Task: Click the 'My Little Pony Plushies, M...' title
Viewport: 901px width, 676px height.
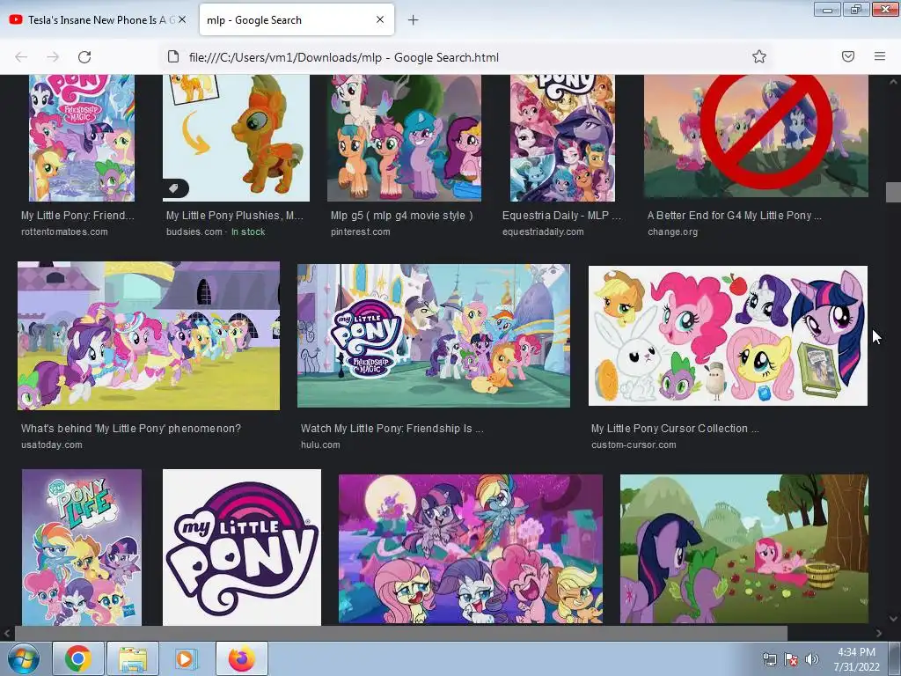Action: coord(234,216)
